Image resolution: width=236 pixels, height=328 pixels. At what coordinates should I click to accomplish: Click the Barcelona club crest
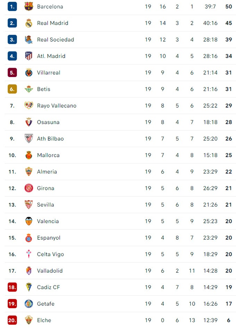pyautogui.click(x=29, y=7)
